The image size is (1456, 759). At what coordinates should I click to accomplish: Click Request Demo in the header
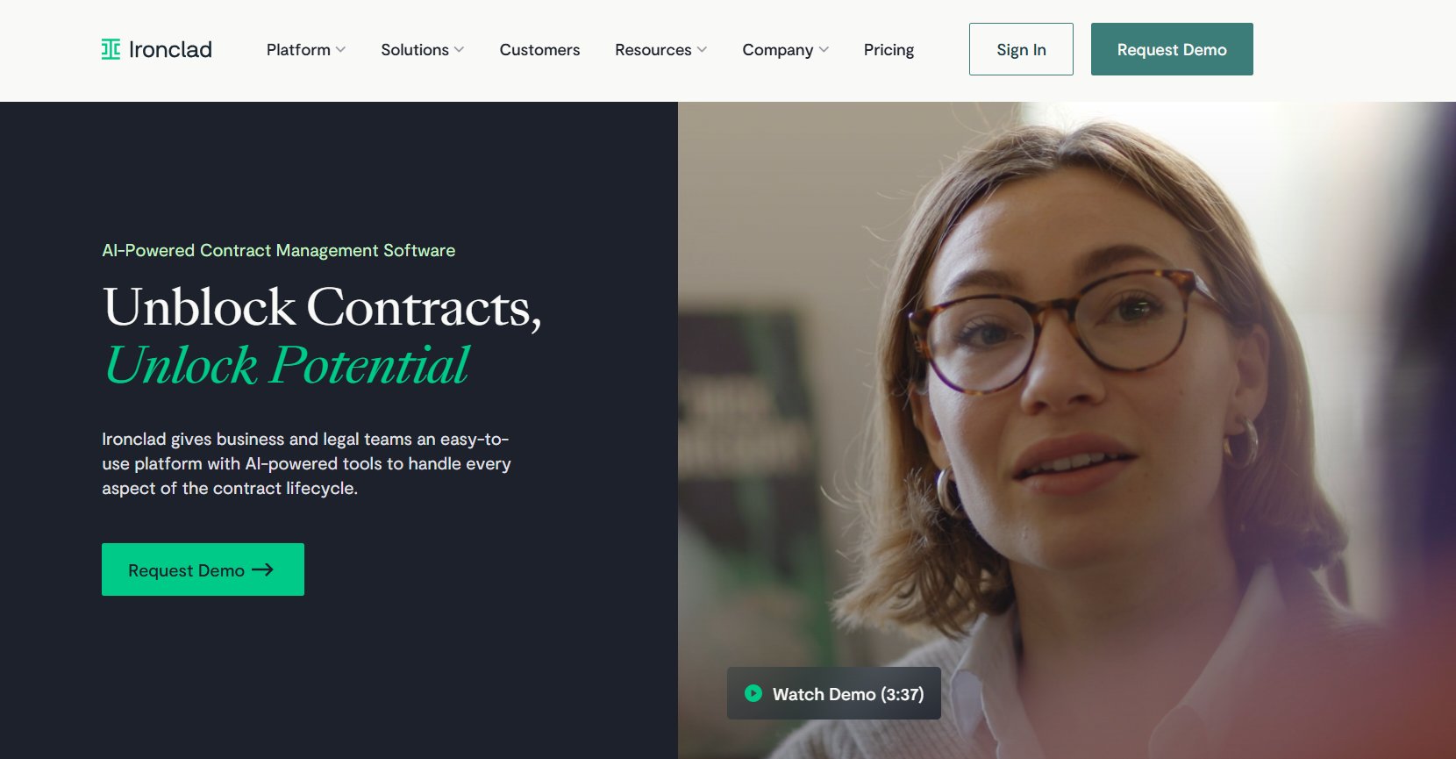point(1172,49)
